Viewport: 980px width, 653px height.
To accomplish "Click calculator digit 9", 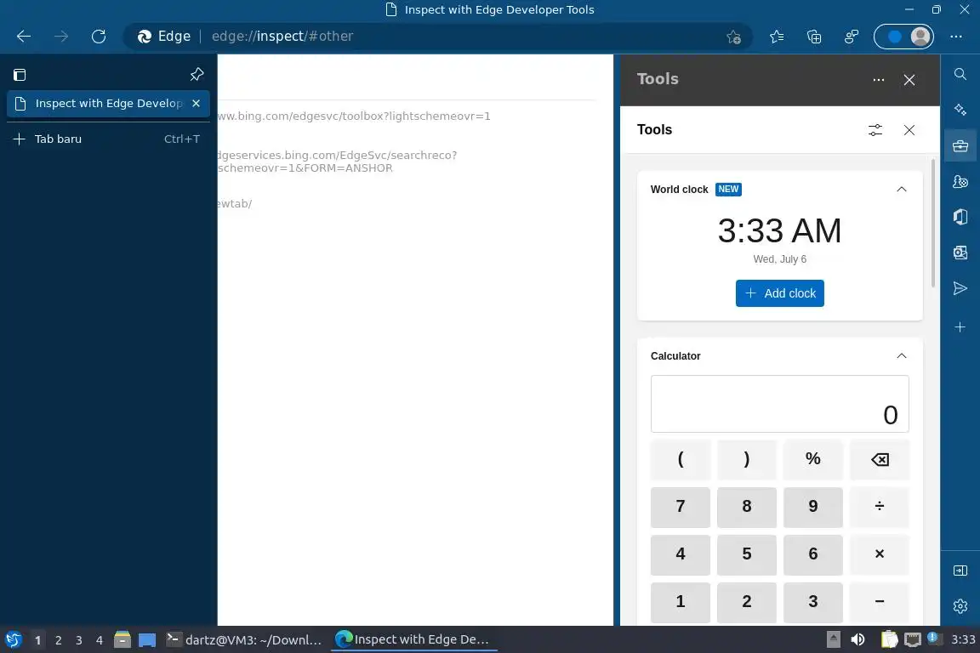I will click(x=812, y=507).
